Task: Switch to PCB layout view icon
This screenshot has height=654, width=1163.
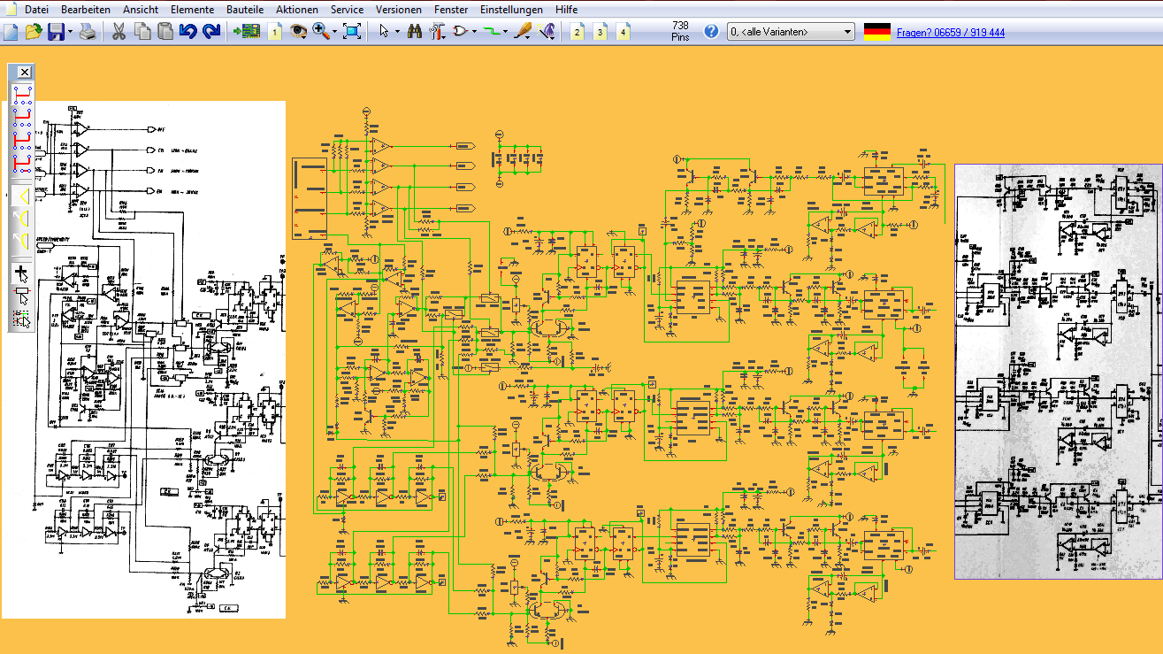Action: [x=247, y=32]
